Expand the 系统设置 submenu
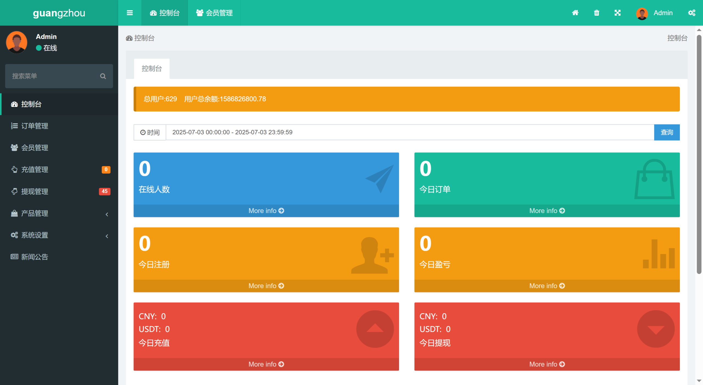The width and height of the screenshot is (703, 385). (59, 235)
